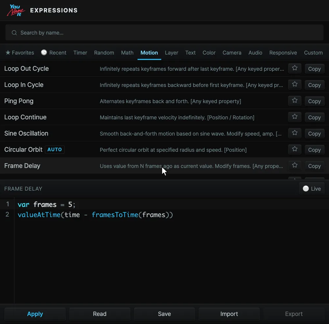The height and width of the screenshot is (324, 329).
Task: Copy the Sine Oscillation expression
Action: (x=314, y=133)
